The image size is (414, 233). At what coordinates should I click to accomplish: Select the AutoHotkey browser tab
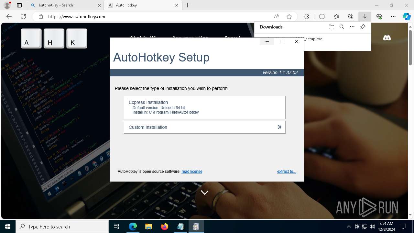coord(143,5)
